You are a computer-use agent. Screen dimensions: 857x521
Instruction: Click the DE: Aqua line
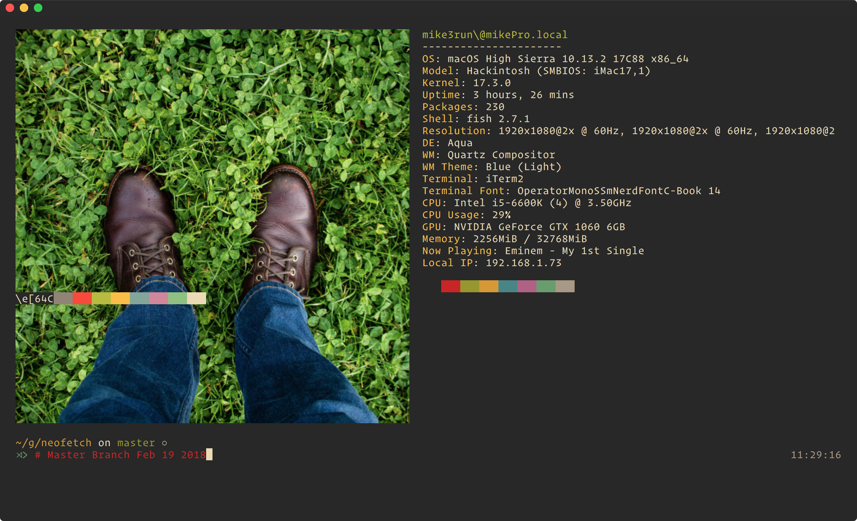coord(448,143)
